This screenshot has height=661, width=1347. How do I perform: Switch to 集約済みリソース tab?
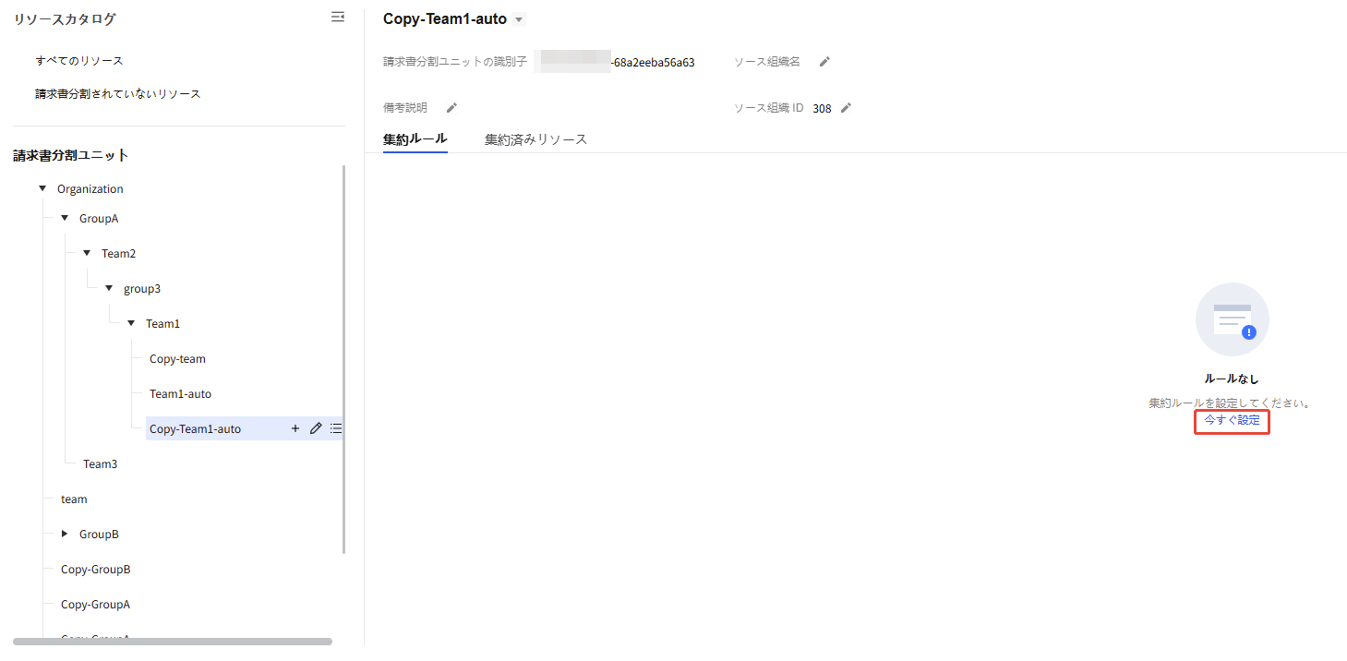point(535,139)
